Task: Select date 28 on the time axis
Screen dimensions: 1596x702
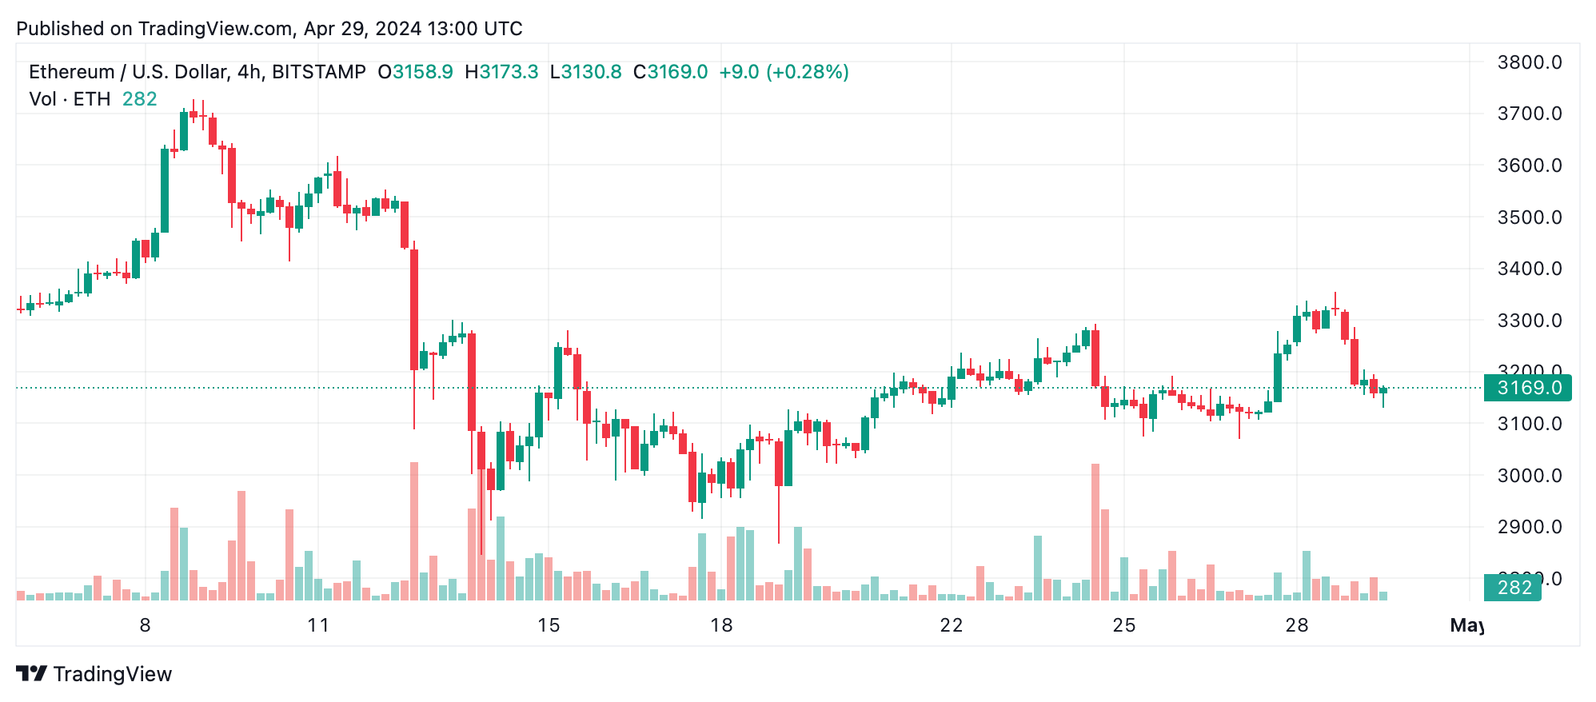Action: click(x=1297, y=625)
